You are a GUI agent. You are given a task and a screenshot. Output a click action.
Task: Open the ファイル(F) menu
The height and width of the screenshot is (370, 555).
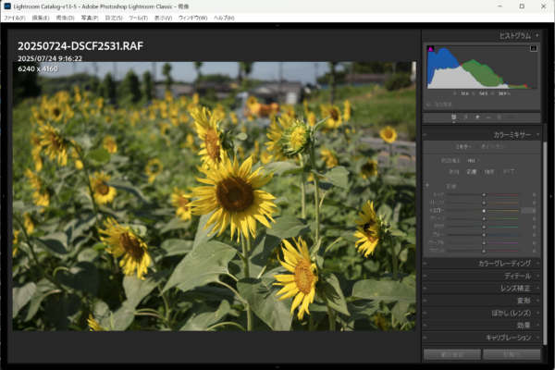point(15,18)
